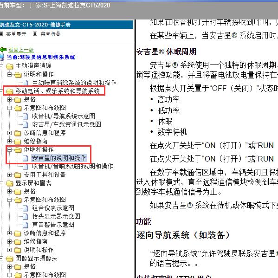Image resolution: width=278 pixels, height=278 pixels.
Task: Select 显示屏和量表 folder
Action: 33,183
